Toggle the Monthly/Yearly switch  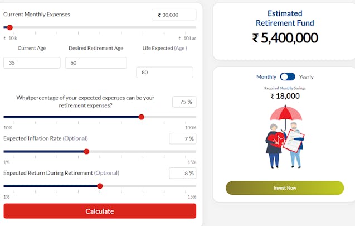tap(288, 76)
